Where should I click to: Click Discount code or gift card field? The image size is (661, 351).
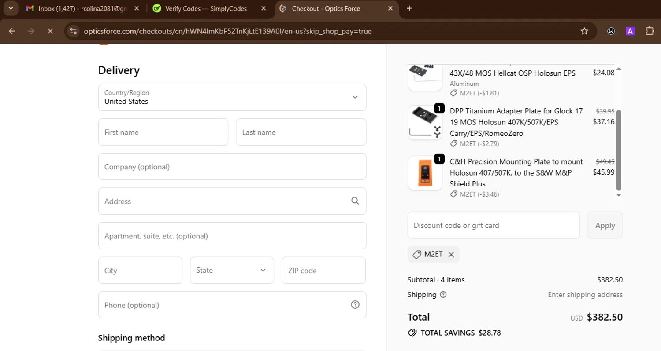click(494, 225)
